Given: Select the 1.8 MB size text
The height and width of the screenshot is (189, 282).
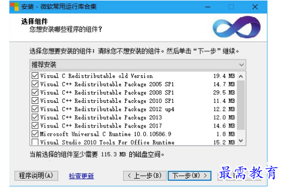Looking at the screenshot, I should [x=226, y=134].
